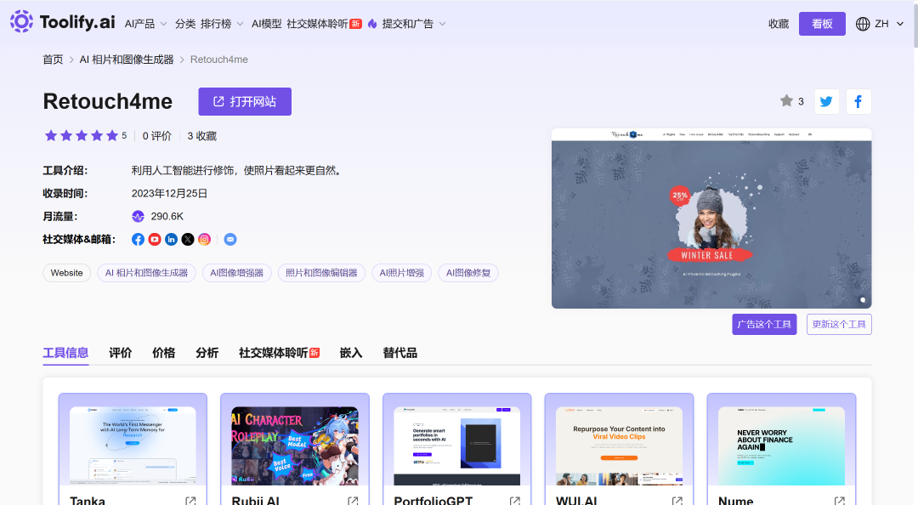Open Tanka card external link icon

(191, 501)
